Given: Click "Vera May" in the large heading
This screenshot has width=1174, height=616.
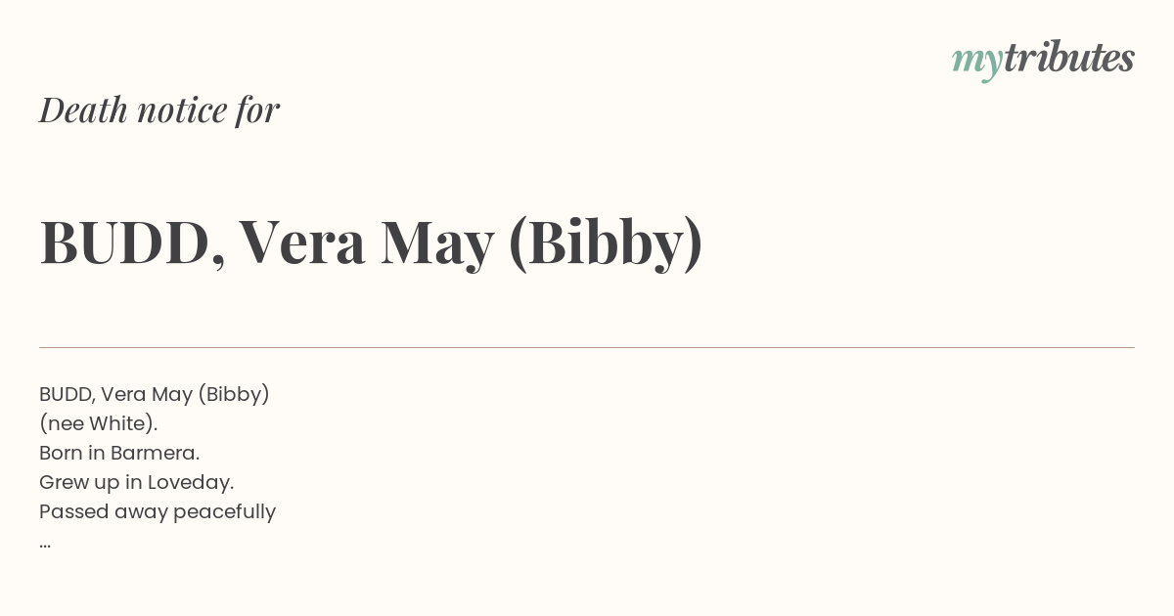Looking at the screenshot, I should [x=366, y=242].
